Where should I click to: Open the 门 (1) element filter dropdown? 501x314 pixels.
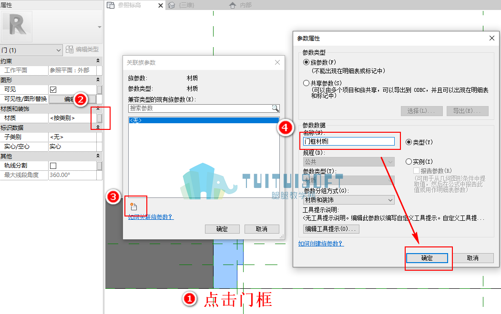point(31,50)
